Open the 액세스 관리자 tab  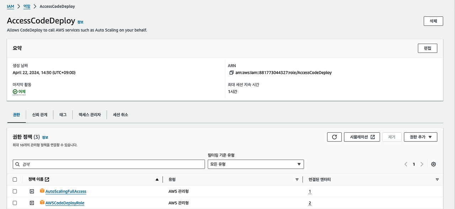(x=90, y=115)
